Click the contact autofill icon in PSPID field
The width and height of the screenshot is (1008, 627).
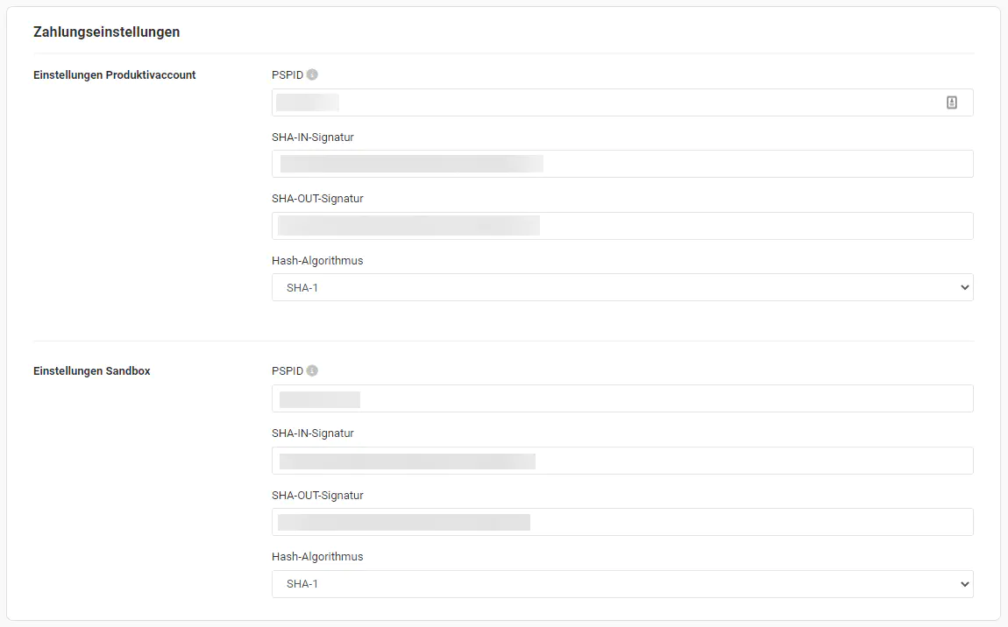(952, 102)
